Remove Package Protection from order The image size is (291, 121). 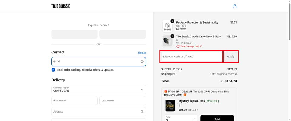(181, 29)
